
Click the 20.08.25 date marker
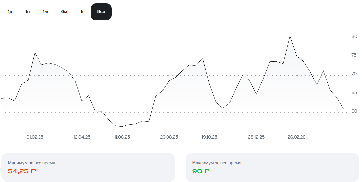point(169,137)
